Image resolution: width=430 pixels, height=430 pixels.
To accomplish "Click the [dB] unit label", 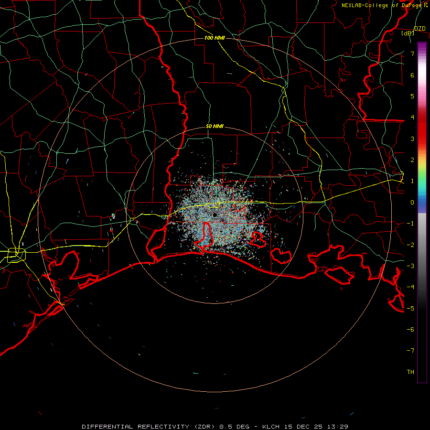I will coord(408,33).
